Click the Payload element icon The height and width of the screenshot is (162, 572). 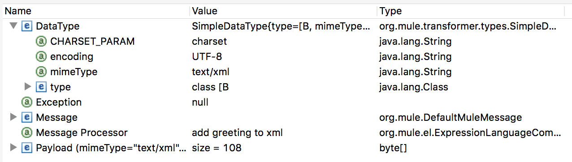coord(26,148)
